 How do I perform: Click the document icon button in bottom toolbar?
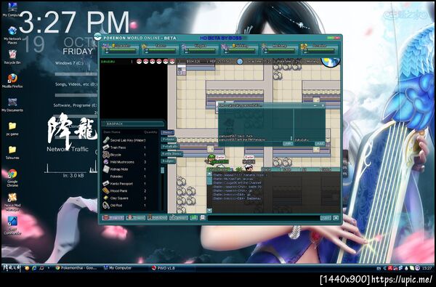[x=203, y=218]
